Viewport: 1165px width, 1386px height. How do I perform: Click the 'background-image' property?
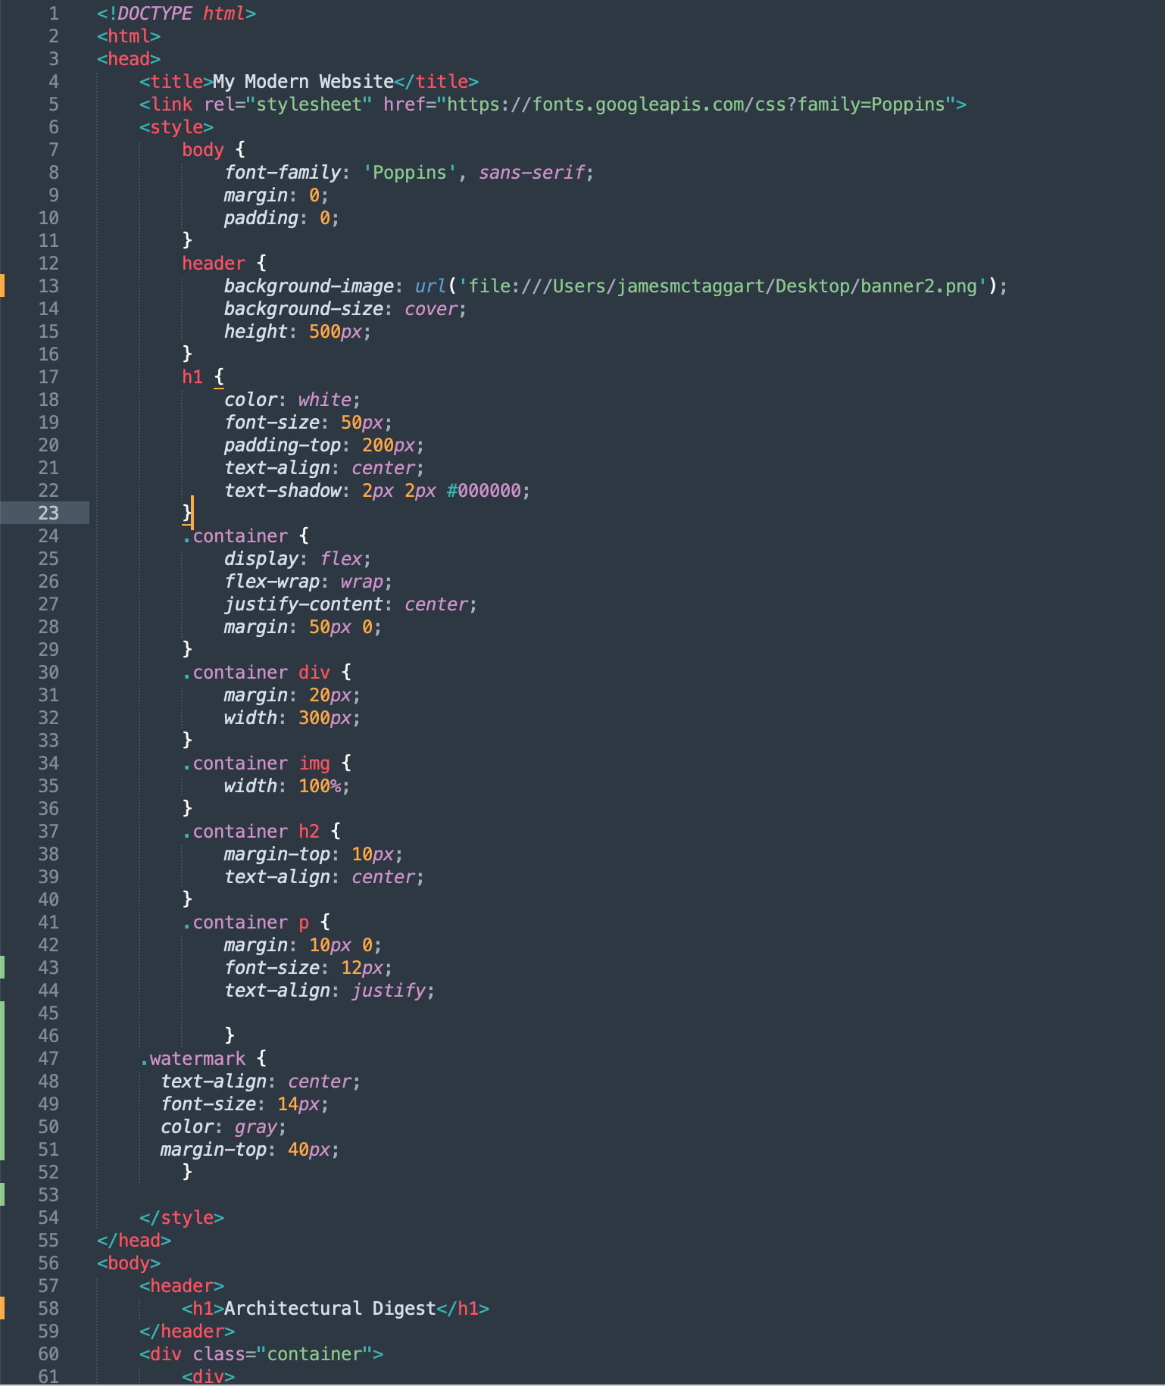tap(309, 286)
